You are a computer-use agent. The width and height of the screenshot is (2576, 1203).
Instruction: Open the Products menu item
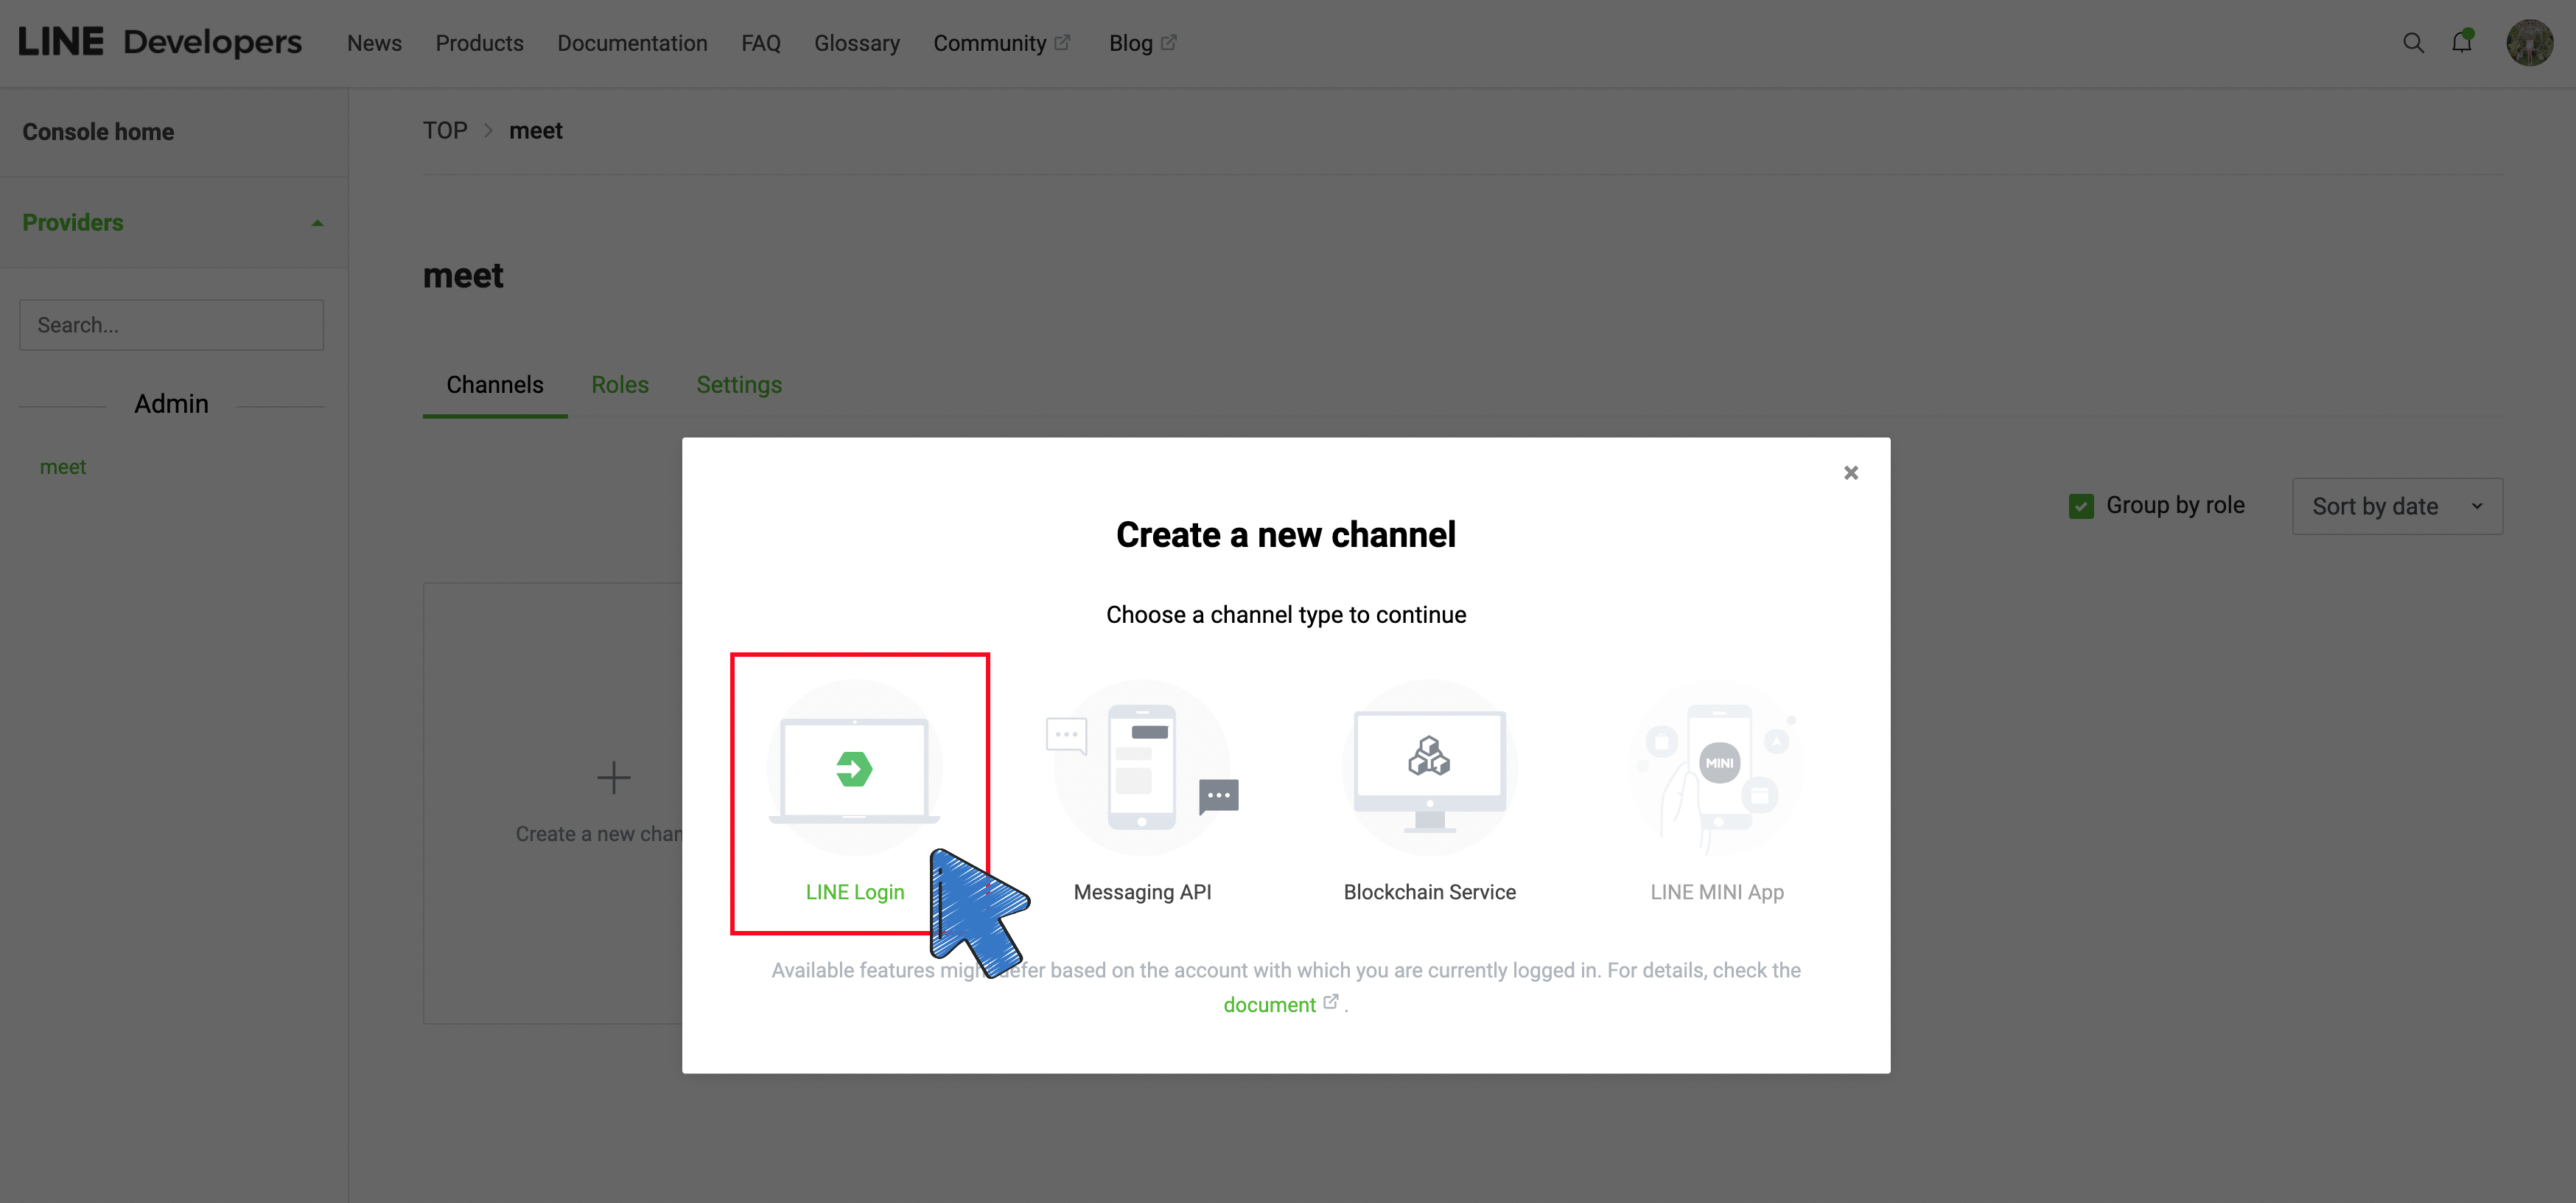click(x=479, y=43)
